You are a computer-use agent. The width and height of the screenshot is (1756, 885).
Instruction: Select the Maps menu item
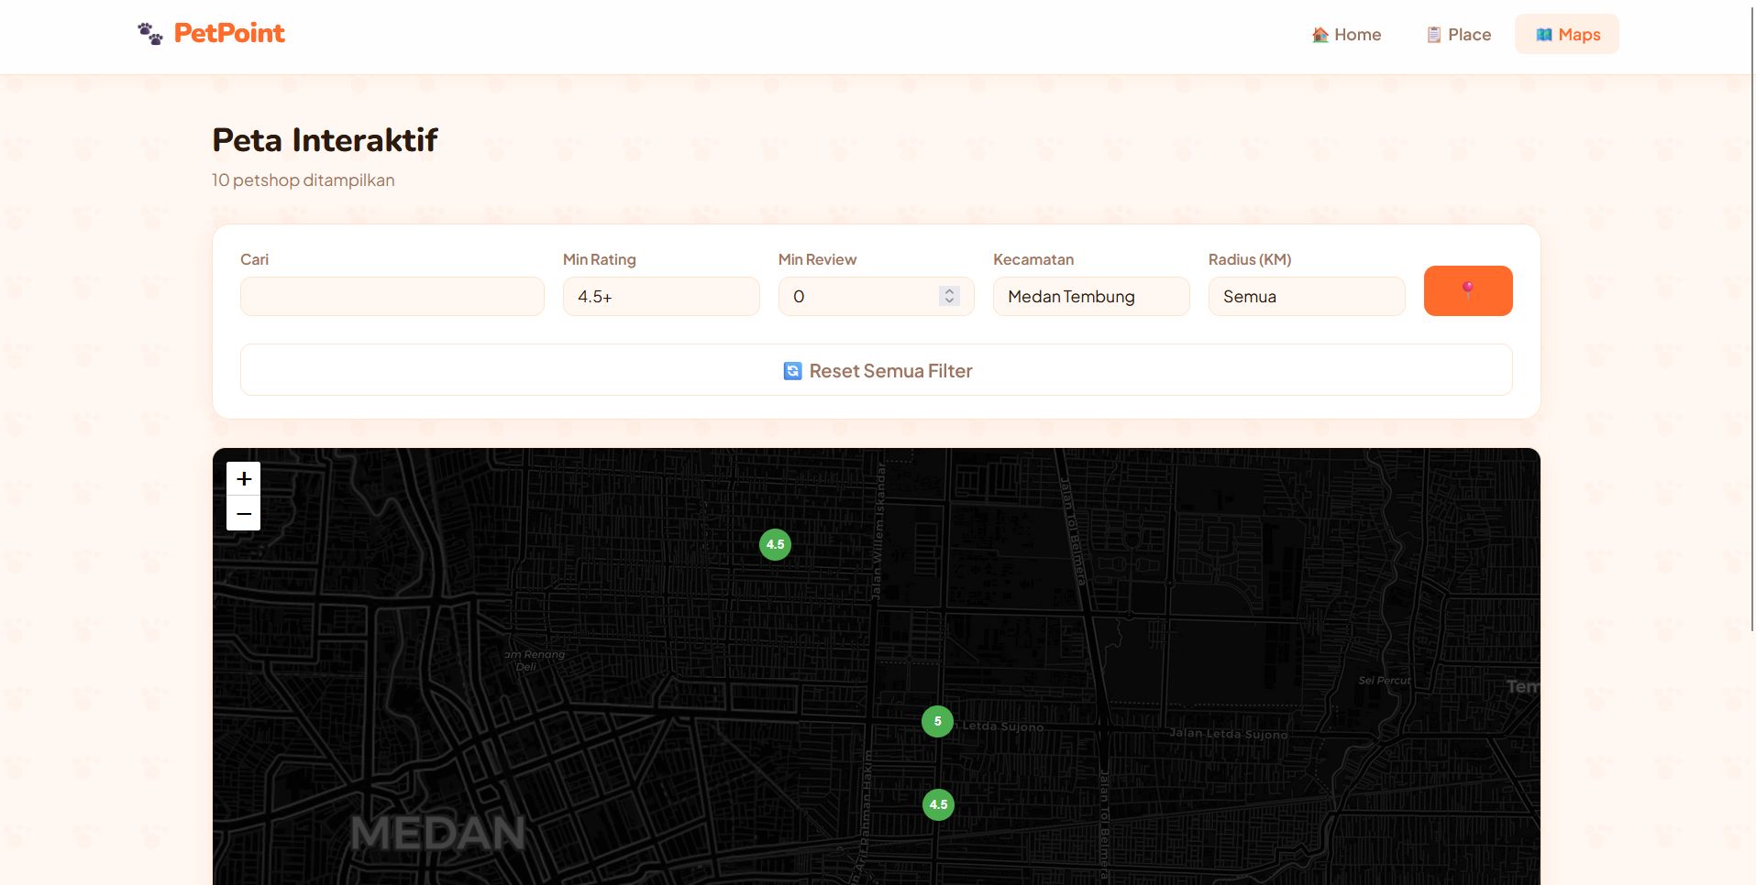(1567, 35)
